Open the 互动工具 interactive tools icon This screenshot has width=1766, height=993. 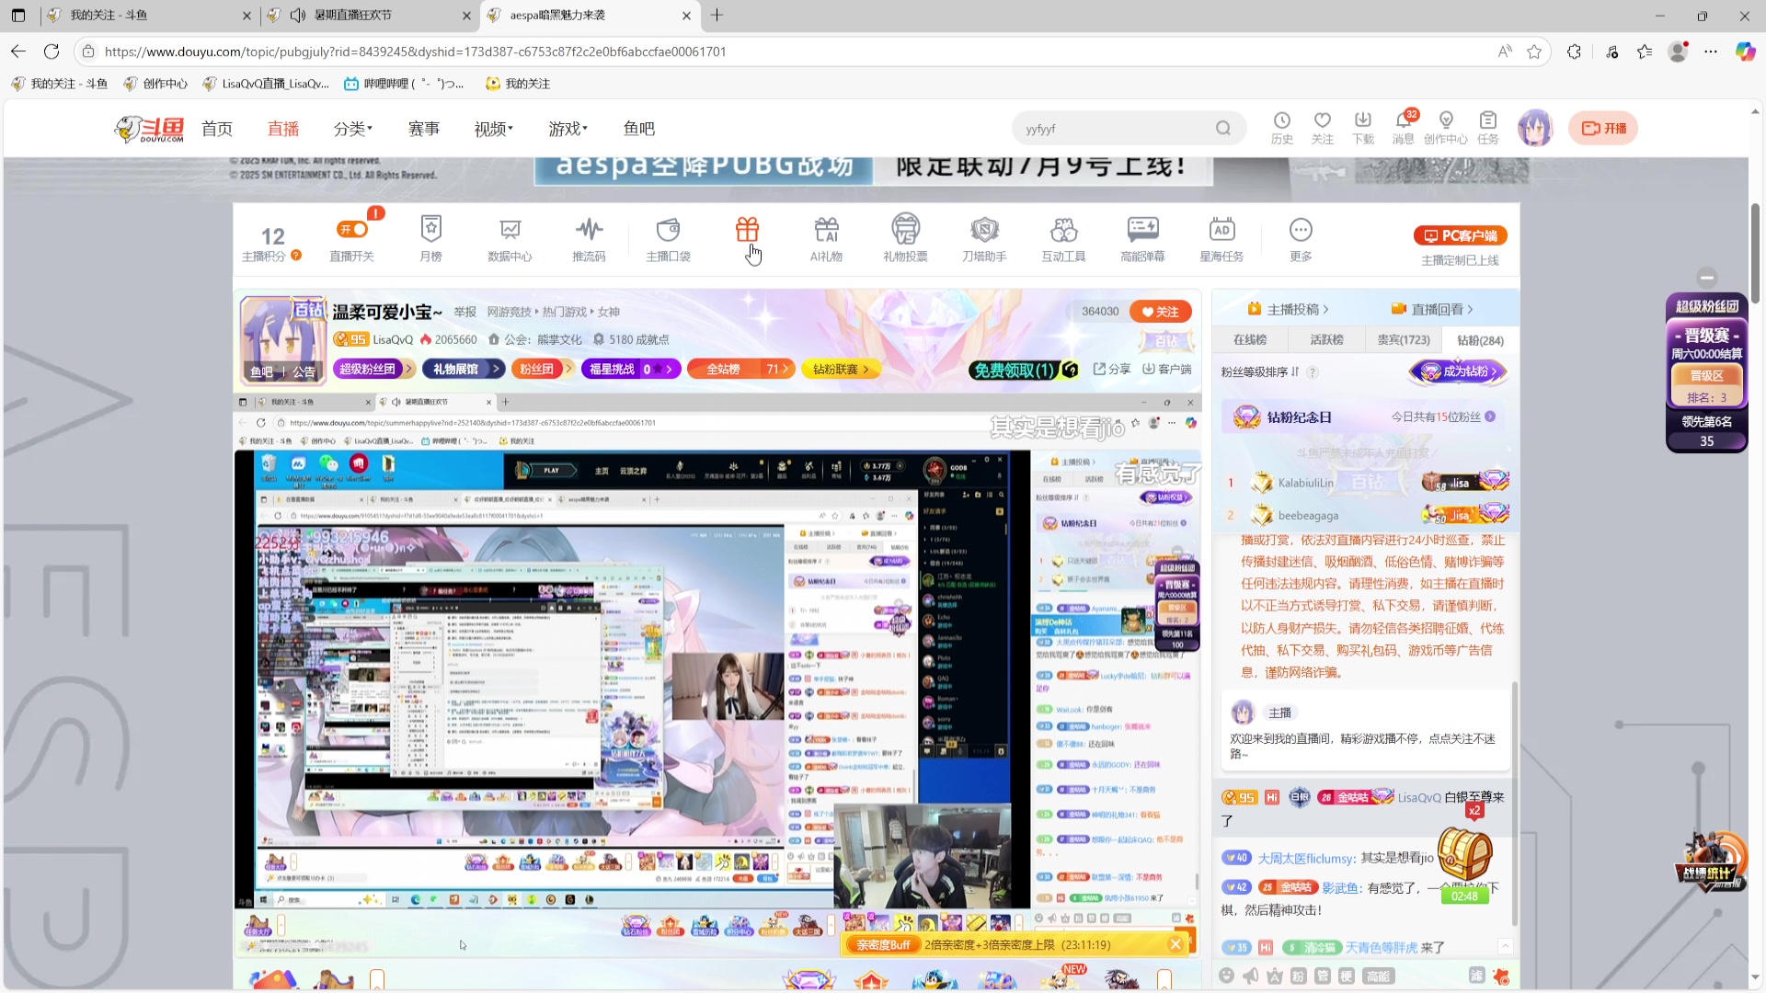pos(1063,239)
